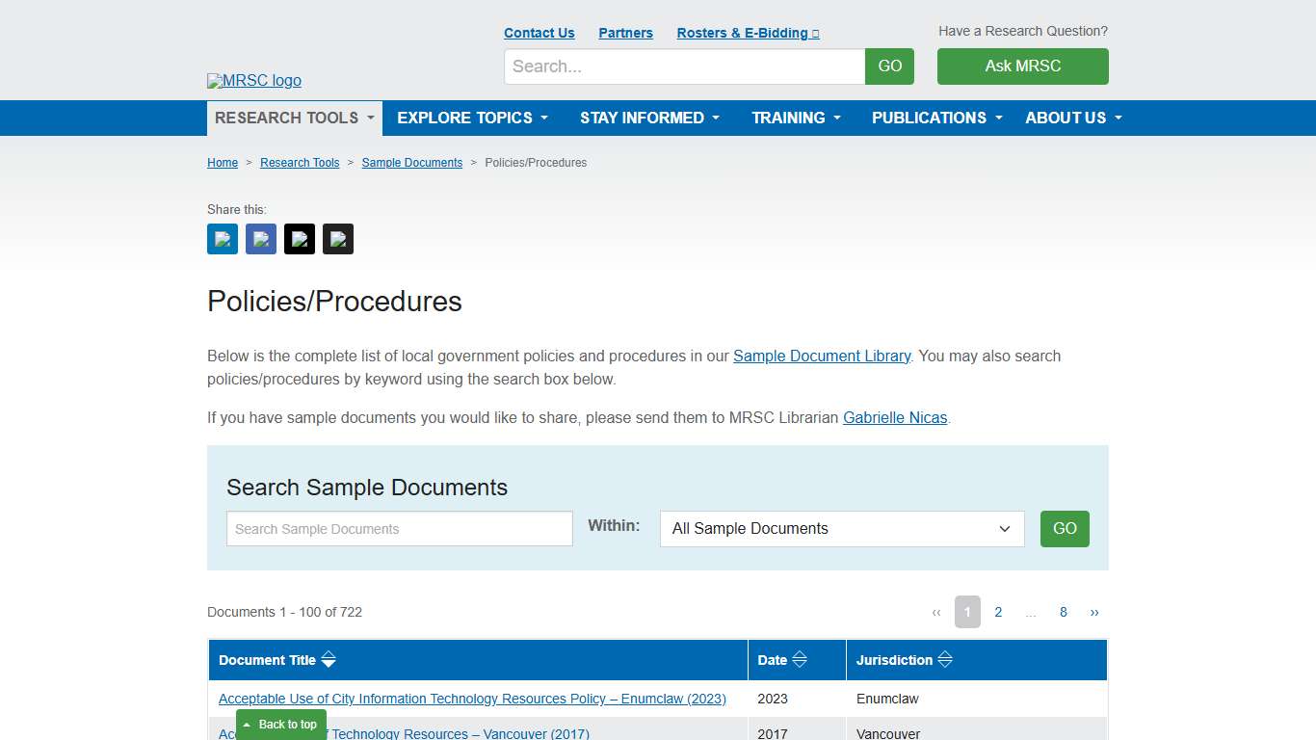Sort the Document Title column

pos(329,659)
